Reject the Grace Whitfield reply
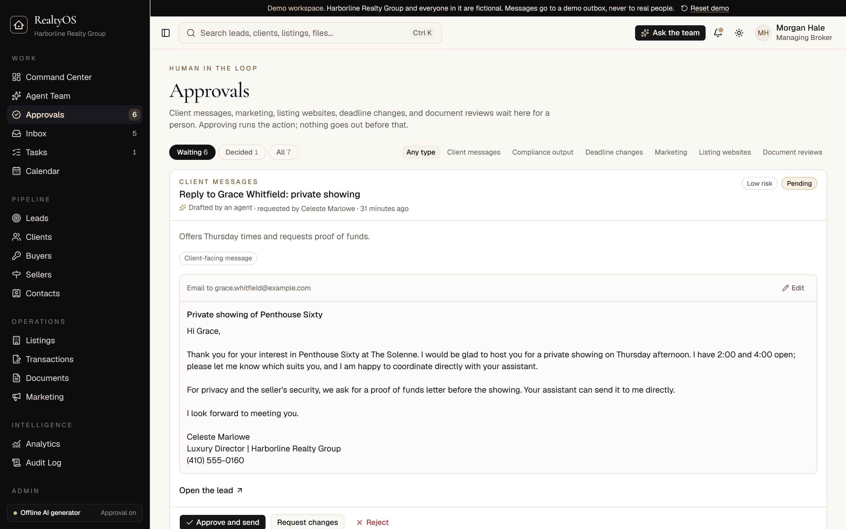 pos(373,522)
